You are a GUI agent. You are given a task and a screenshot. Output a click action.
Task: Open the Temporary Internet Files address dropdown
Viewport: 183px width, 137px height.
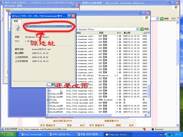[138, 29]
